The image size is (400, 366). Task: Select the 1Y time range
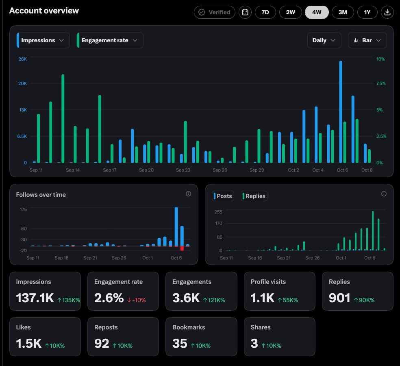(367, 12)
